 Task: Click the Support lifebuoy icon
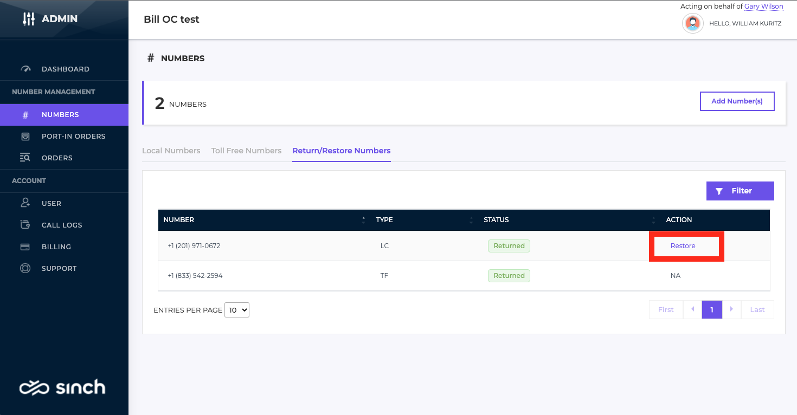[x=25, y=268]
